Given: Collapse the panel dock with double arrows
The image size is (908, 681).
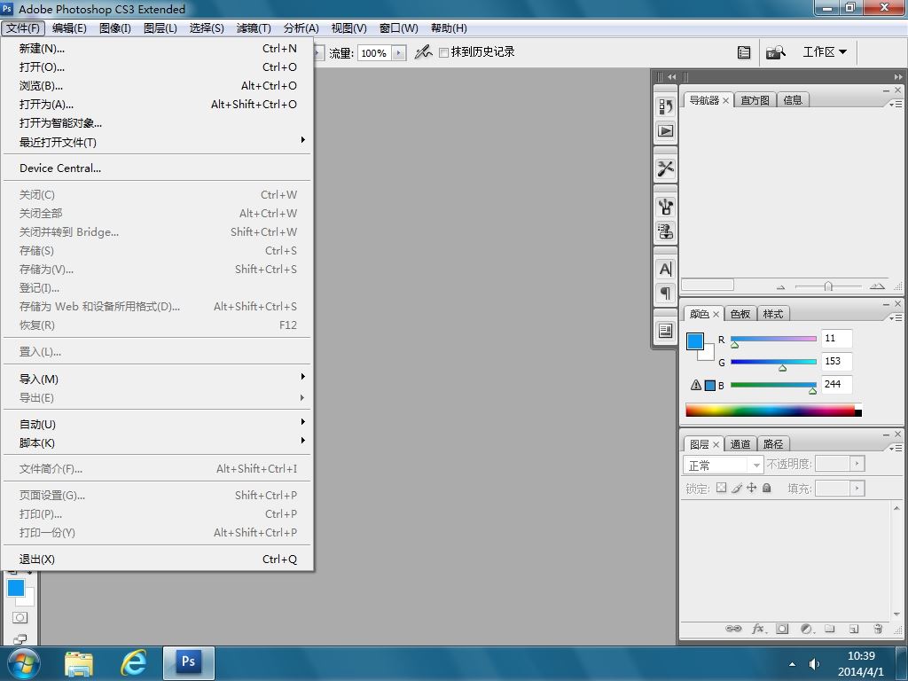Looking at the screenshot, I should [x=898, y=76].
